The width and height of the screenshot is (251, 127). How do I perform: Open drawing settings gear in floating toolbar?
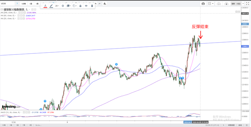tap(63, 6)
